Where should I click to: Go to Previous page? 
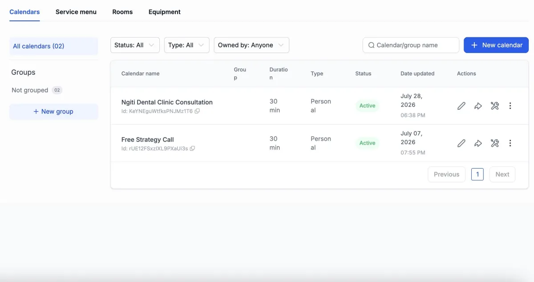click(446, 174)
